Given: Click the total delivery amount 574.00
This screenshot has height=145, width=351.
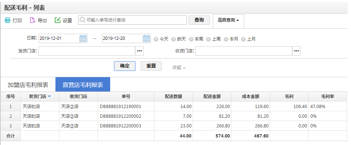Looking at the screenshot, I should 223,136.
